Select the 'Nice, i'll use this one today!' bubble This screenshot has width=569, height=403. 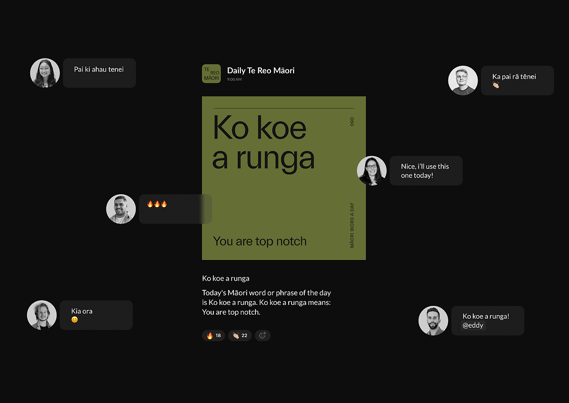(x=426, y=171)
